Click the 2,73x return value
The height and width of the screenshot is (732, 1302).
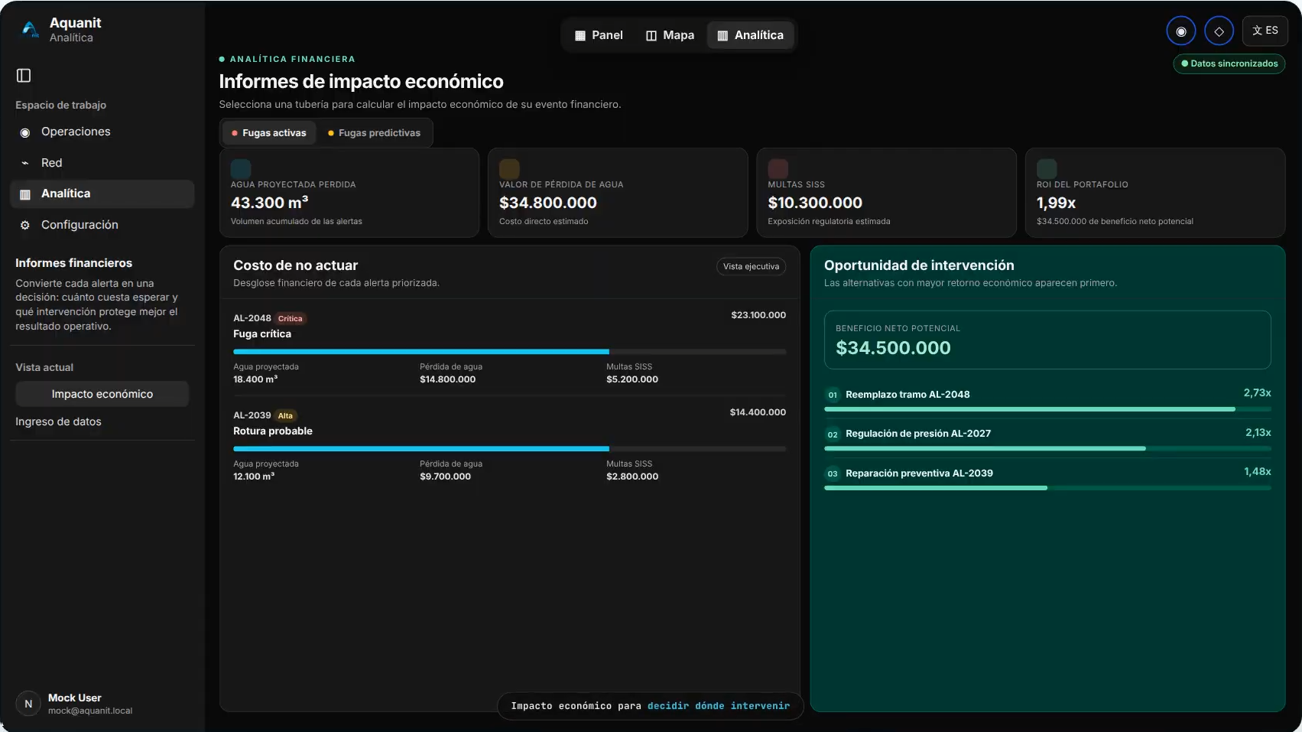pos(1257,393)
